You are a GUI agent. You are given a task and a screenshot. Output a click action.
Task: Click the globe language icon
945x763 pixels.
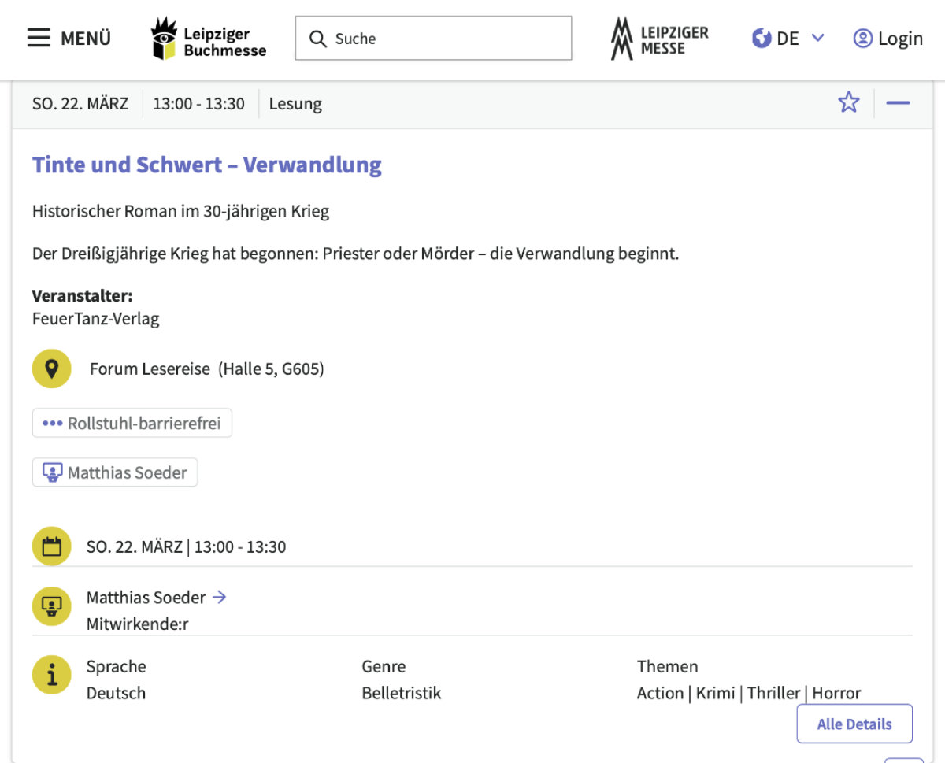762,38
